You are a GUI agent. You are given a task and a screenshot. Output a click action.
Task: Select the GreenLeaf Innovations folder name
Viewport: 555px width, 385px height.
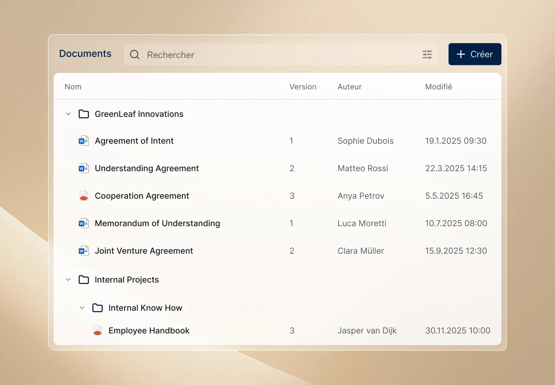[x=139, y=114]
